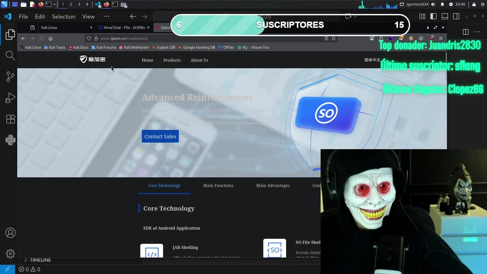Open the Customize Layout button
The height and width of the screenshot is (274, 487).
tap(422, 16)
